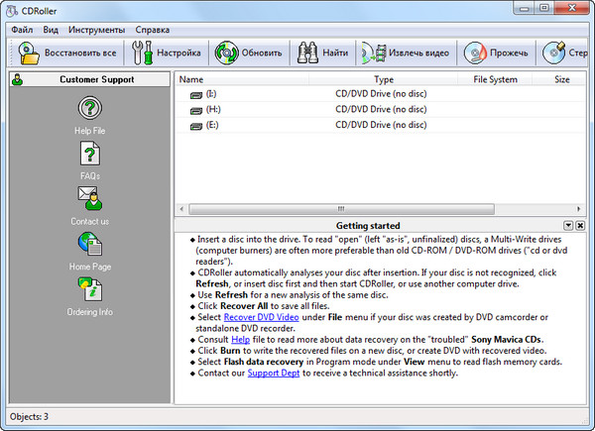Viewport: 595px width, 431px height.
Task: Collapse the Getting started panel arrow
Action: tap(568, 226)
